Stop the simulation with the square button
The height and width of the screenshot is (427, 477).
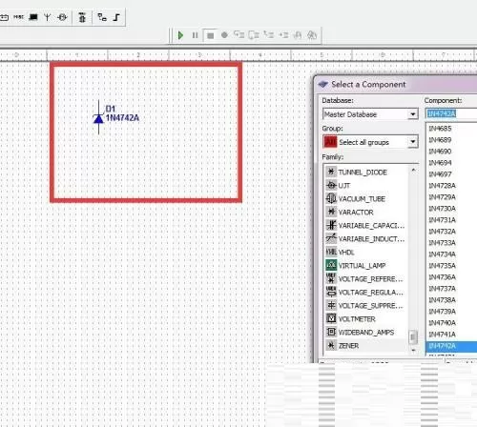coord(210,35)
